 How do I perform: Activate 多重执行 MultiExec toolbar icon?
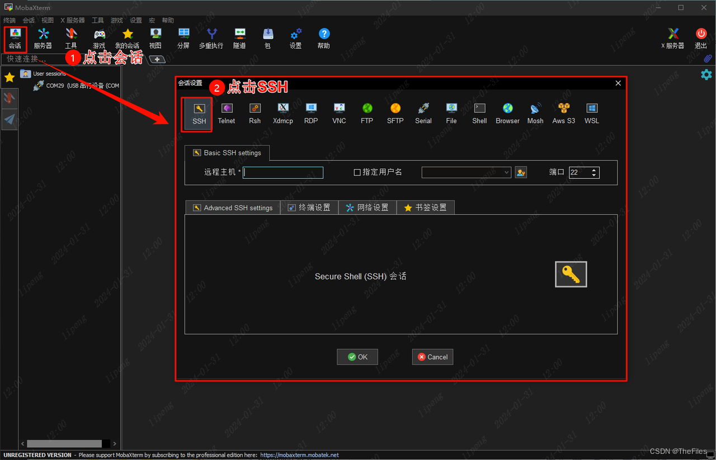[211, 39]
